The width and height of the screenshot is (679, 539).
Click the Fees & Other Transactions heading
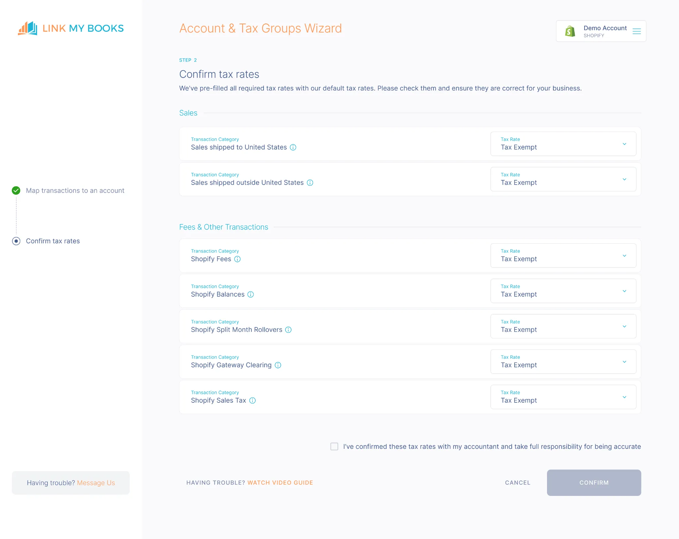223,227
